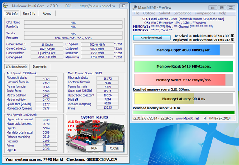Image resolution: width=239 pixels, height=165 pixels.
Task: Click FPU Mandelbrot's fractal value 5589
Action: (46, 132)
